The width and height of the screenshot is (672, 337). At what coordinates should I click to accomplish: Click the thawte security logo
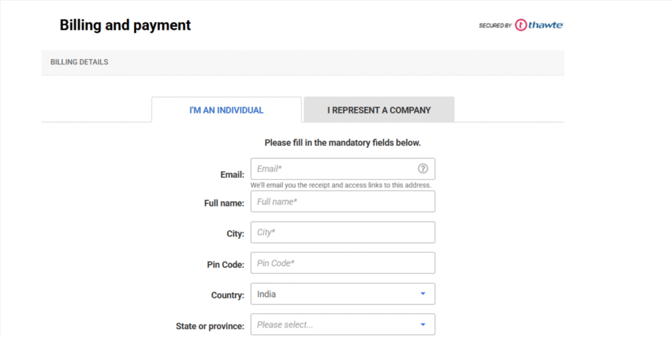tap(538, 26)
